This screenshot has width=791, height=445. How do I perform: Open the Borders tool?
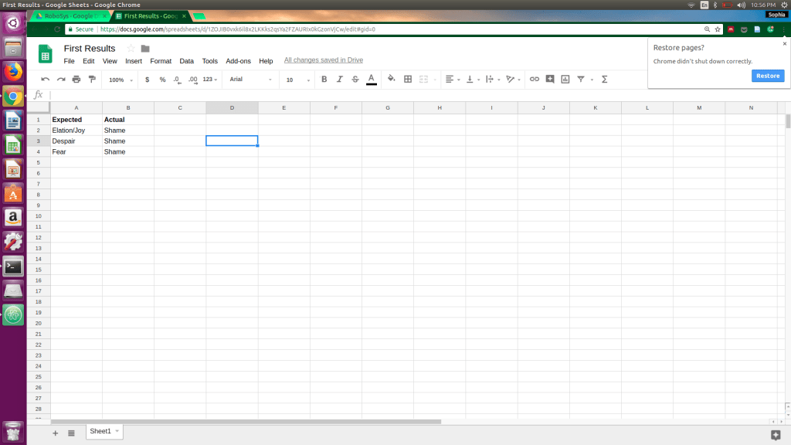[x=408, y=80]
